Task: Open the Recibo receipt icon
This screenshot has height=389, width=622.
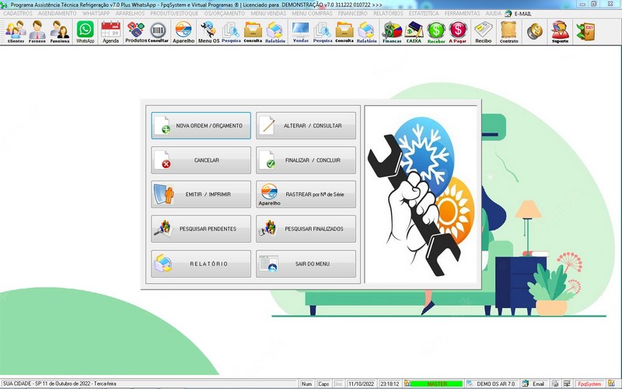Action: [483, 32]
